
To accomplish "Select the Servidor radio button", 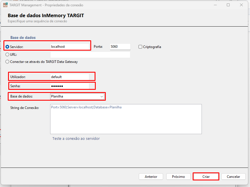I will [7, 47].
